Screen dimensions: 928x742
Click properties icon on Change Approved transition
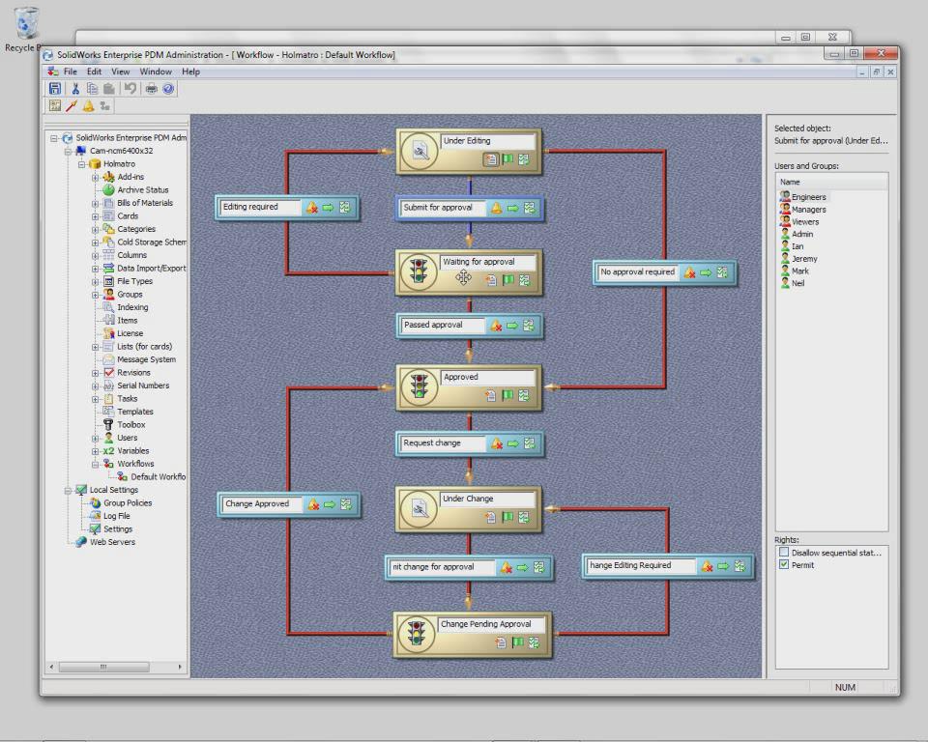tap(346, 504)
